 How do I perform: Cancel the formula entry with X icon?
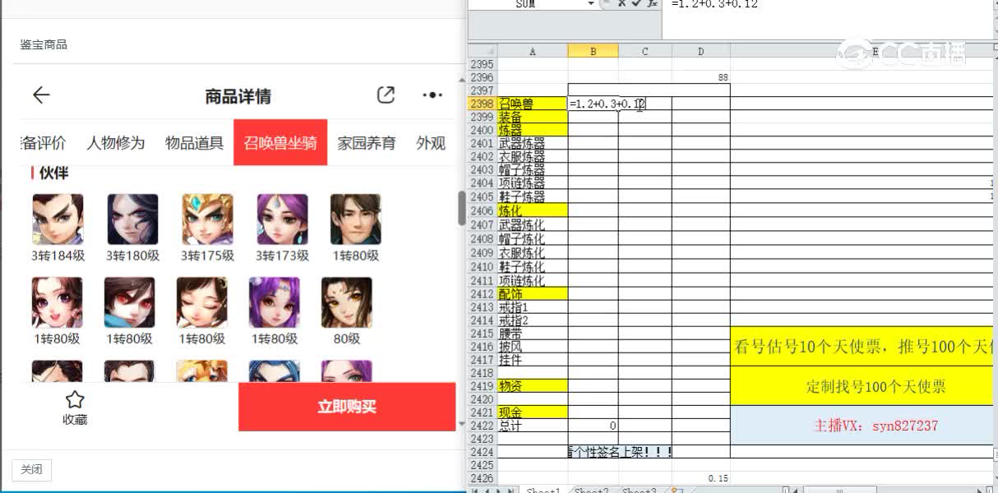click(x=621, y=3)
